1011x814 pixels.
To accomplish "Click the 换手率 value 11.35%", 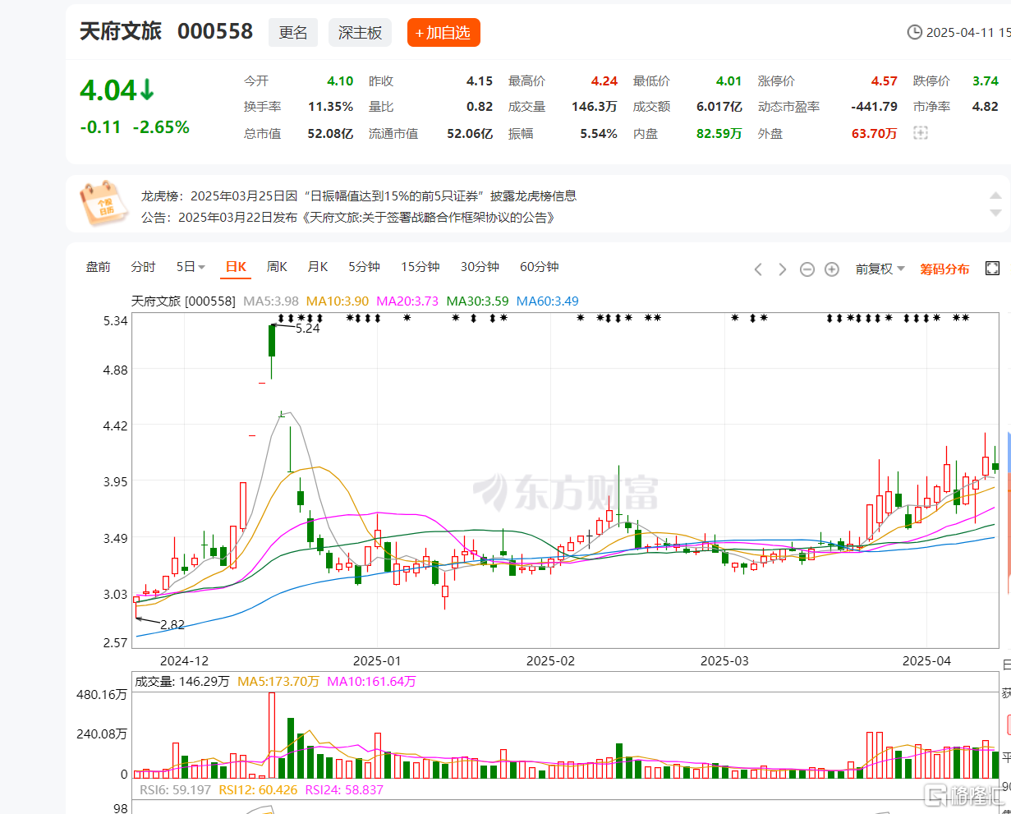I will [x=331, y=107].
